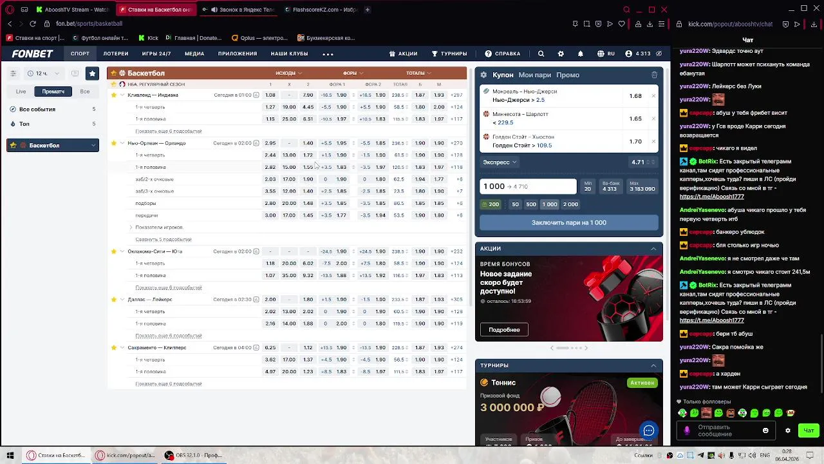The height and width of the screenshot is (464, 824).
Task: Select the 500 quick stake amount
Action: point(531,204)
